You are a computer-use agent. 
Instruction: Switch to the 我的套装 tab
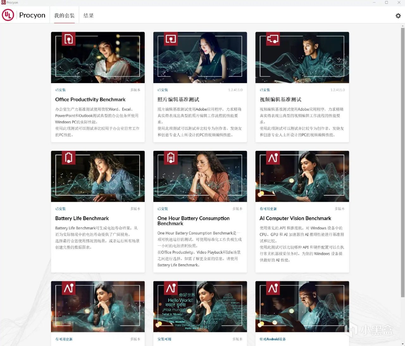64,16
